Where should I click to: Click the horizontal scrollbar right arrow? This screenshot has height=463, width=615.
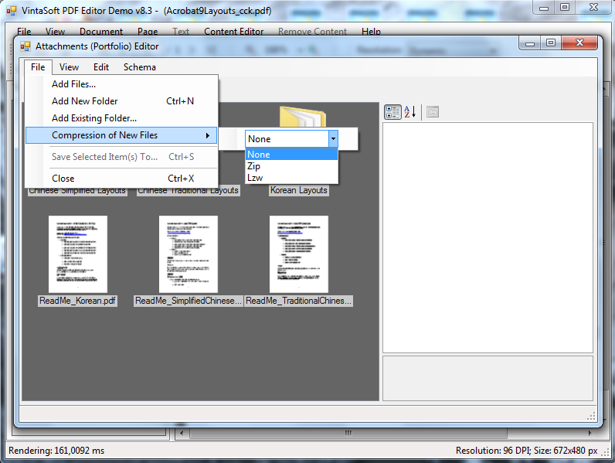[590, 433]
